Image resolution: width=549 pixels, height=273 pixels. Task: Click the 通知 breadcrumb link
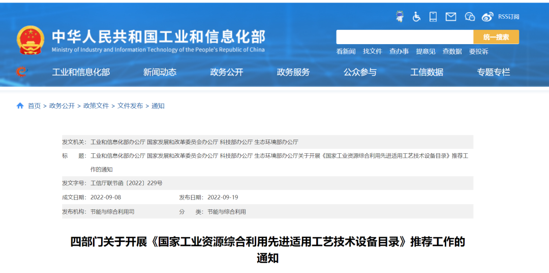(158, 106)
